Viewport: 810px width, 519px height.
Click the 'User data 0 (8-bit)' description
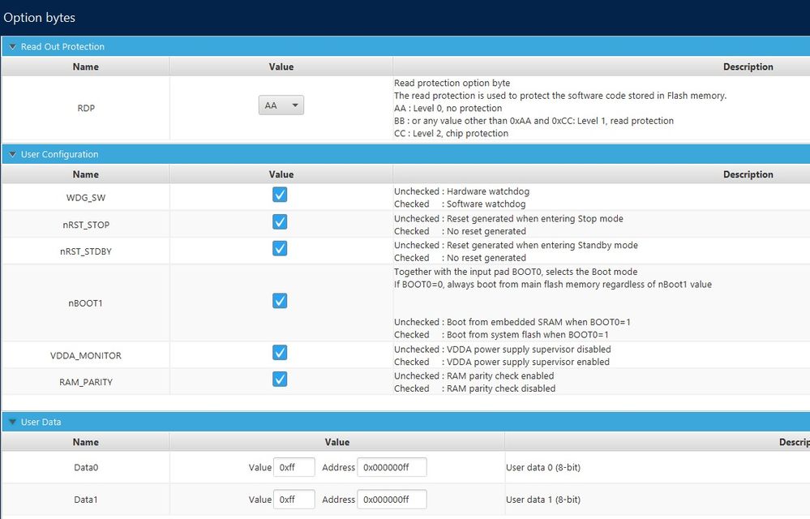click(x=543, y=468)
